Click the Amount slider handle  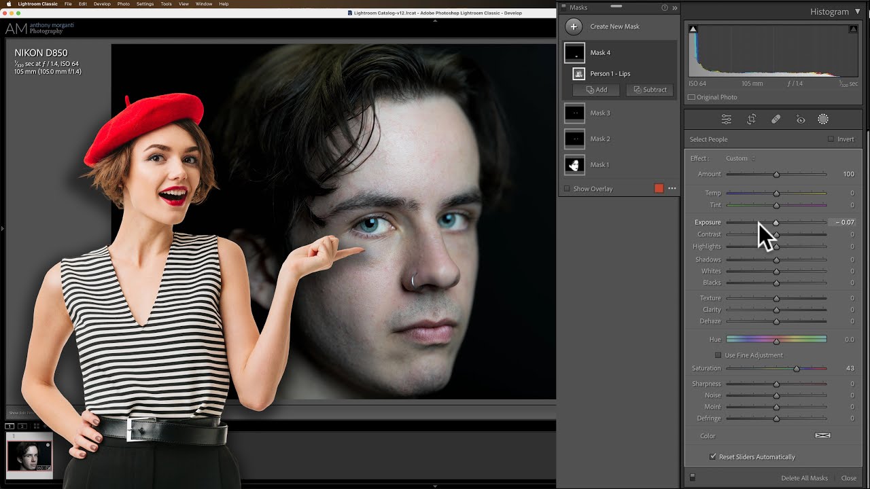[776, 175]
